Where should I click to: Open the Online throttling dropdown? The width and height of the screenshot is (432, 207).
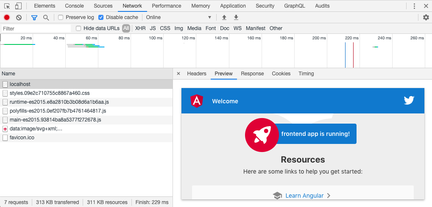[x=178, y=17]
